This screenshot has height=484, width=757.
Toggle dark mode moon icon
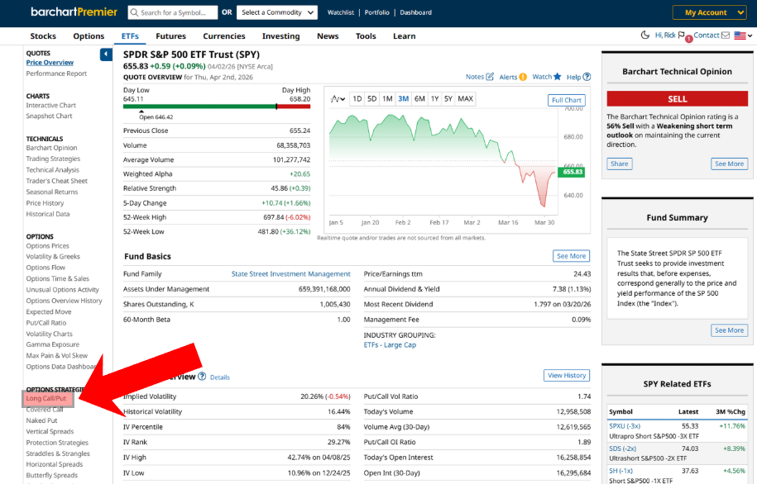click(x=645, y=35)
